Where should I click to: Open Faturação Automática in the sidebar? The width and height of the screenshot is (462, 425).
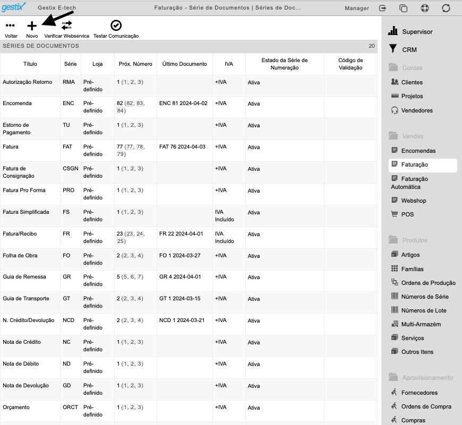click(409, 183)
